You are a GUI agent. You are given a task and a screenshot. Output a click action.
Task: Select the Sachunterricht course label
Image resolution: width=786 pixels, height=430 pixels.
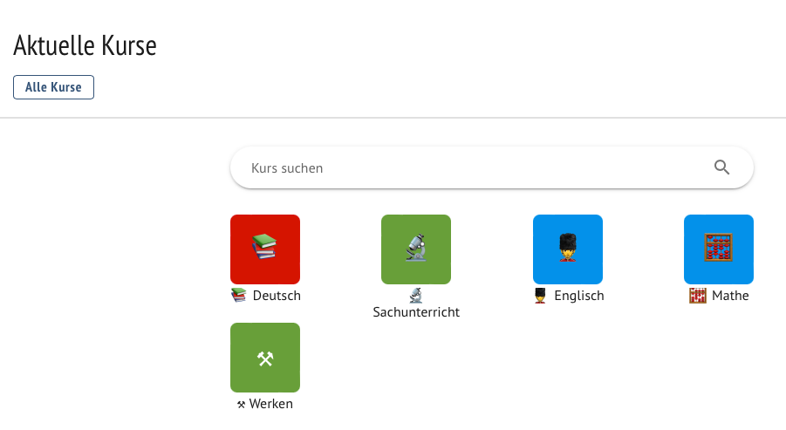pyautogui.click(x=416, y=312)
